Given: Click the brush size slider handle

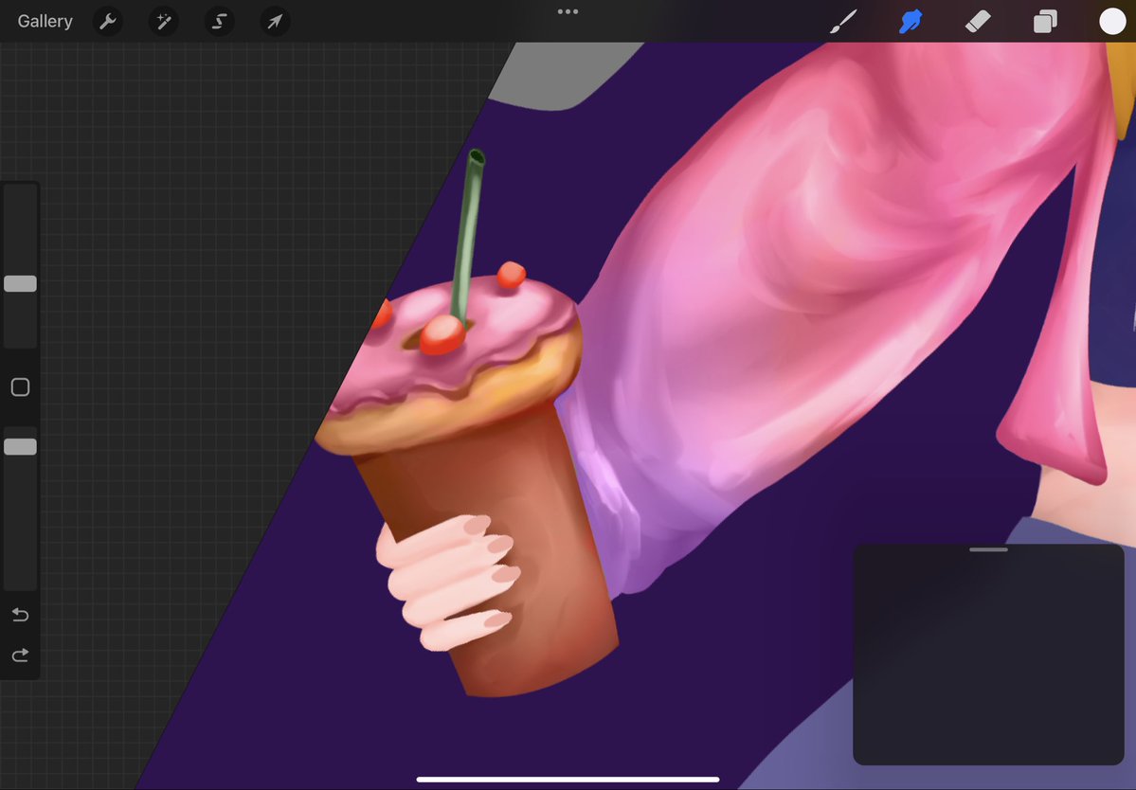Looking at the screenshot, I should click(x=20, y=284).
